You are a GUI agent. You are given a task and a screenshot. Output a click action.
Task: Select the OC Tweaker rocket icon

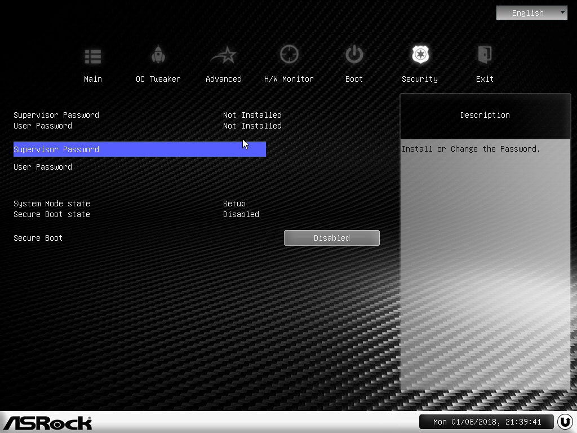tap(158, 55)
